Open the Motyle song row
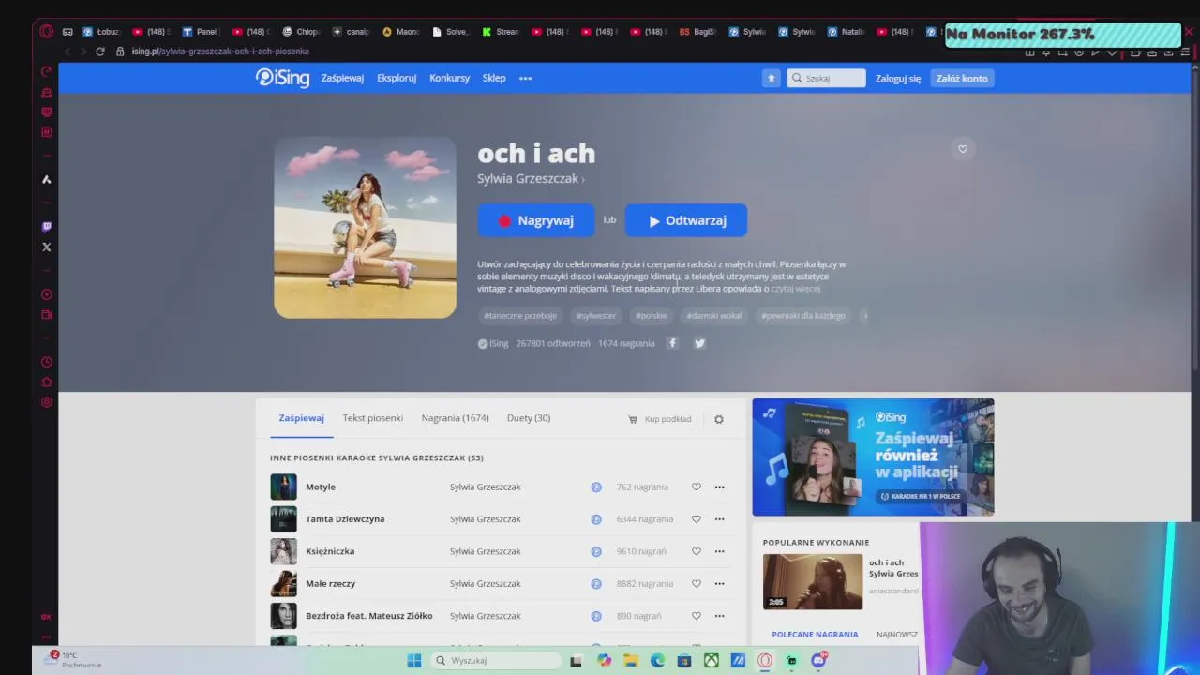The image size is (1200, 675). point(502,487)
